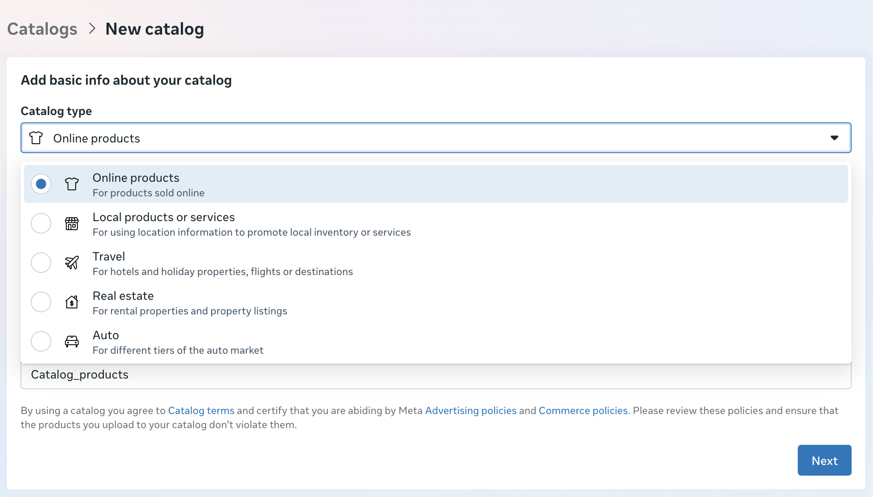Choose 'For rental properties and property listings' entry
The height and width of the screenshot is (497, 873).
pos(190,311)
